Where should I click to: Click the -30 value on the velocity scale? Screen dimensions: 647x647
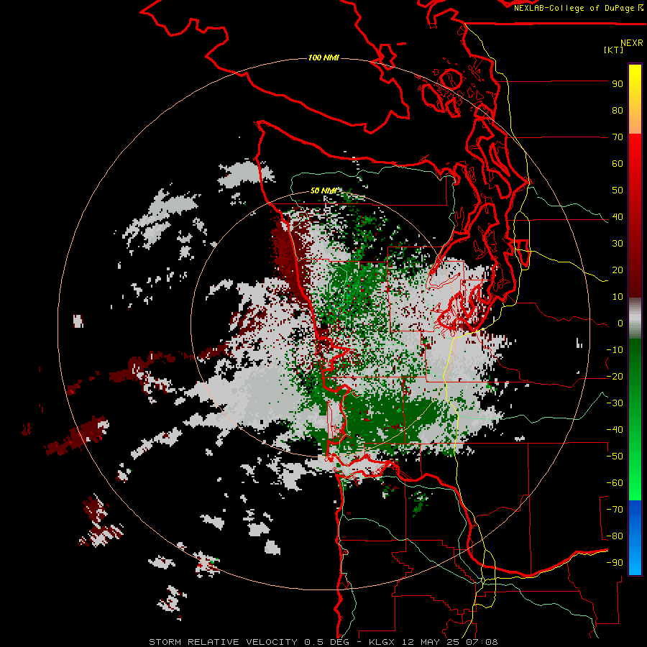tap(615, 403)
